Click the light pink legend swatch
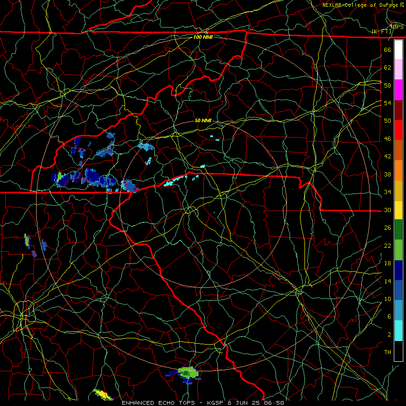This screenshot has width=406, height=406. click(398, 69)
